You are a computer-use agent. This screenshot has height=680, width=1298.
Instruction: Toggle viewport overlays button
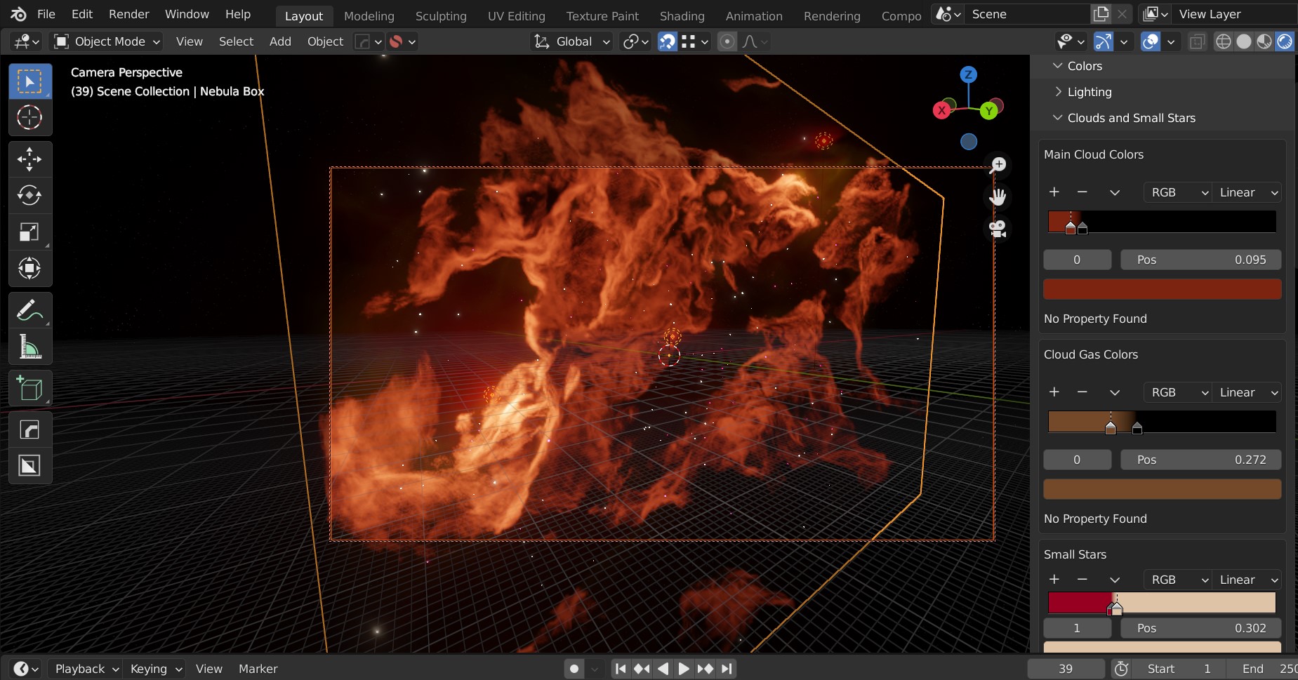pyautogui.click(x=1150, y=41)
